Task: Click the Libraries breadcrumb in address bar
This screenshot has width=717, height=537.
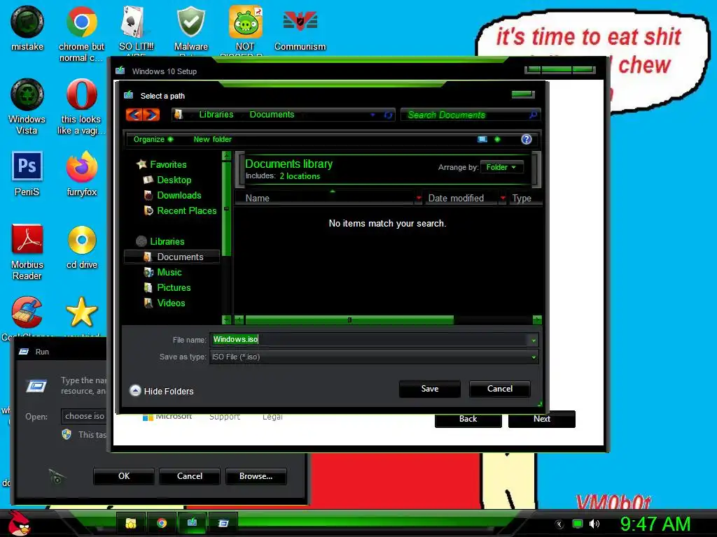Action: [x=216, y=115]
